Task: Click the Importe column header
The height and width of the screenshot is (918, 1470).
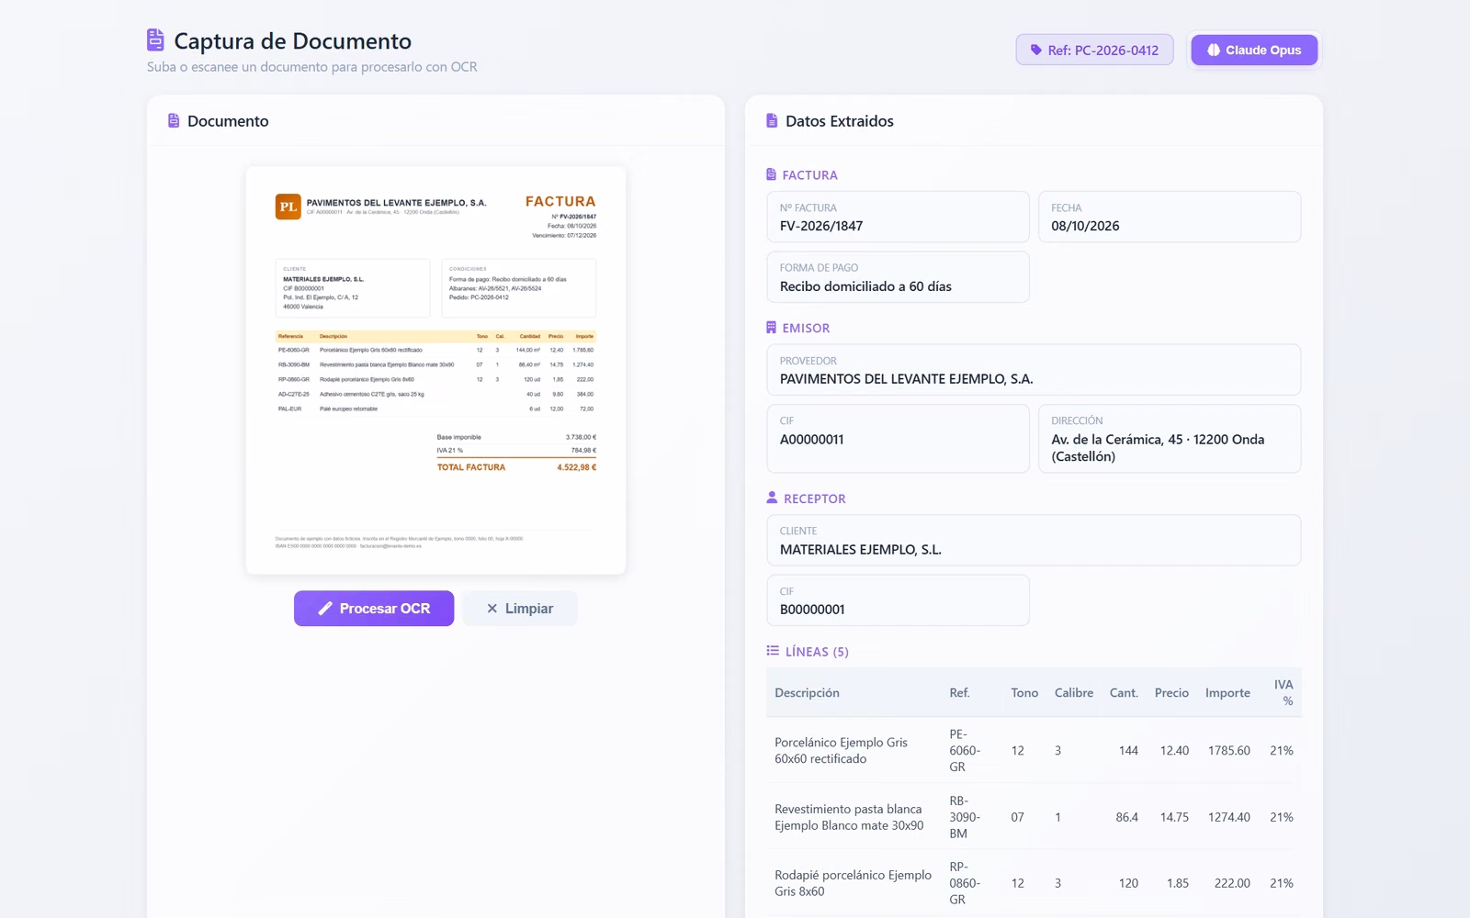Action: coord(1227,693)
